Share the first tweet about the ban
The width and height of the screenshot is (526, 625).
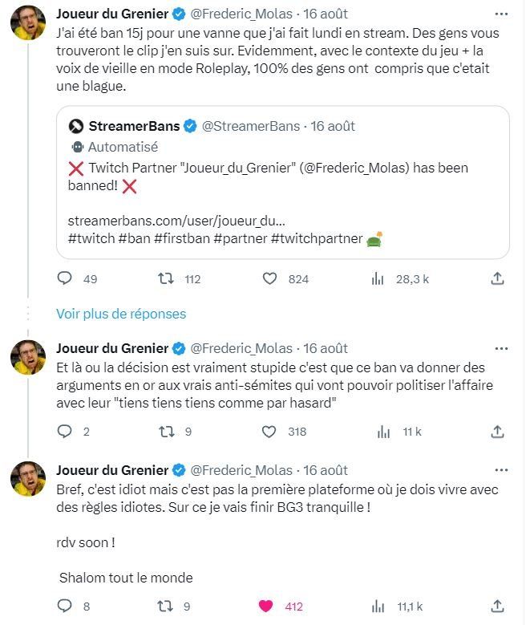[496, 278]
